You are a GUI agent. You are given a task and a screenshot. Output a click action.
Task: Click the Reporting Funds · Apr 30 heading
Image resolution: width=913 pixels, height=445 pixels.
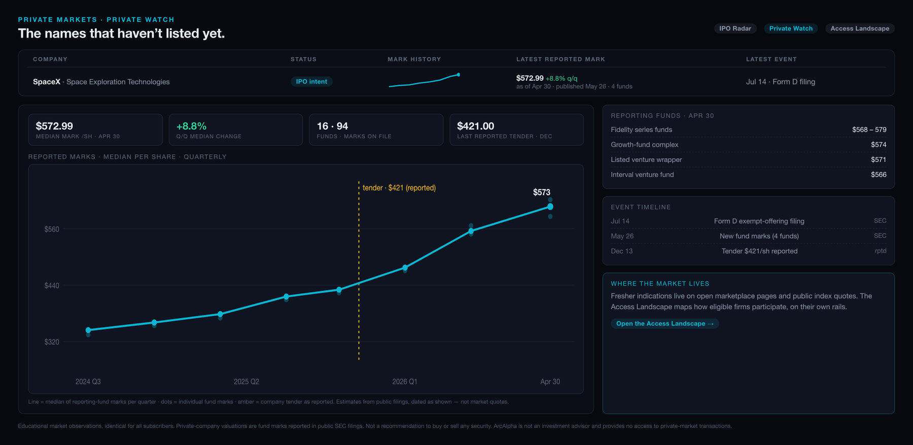(662, 116)
